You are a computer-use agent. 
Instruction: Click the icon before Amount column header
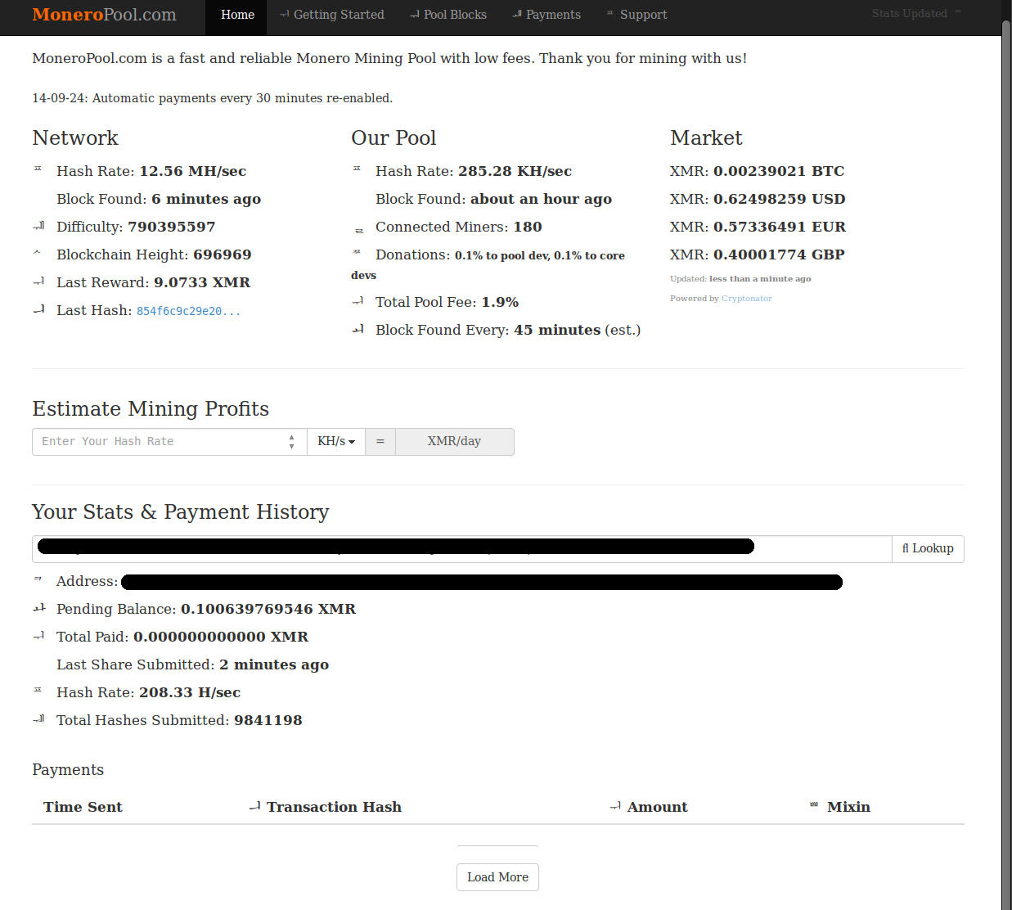pos(615,806)
